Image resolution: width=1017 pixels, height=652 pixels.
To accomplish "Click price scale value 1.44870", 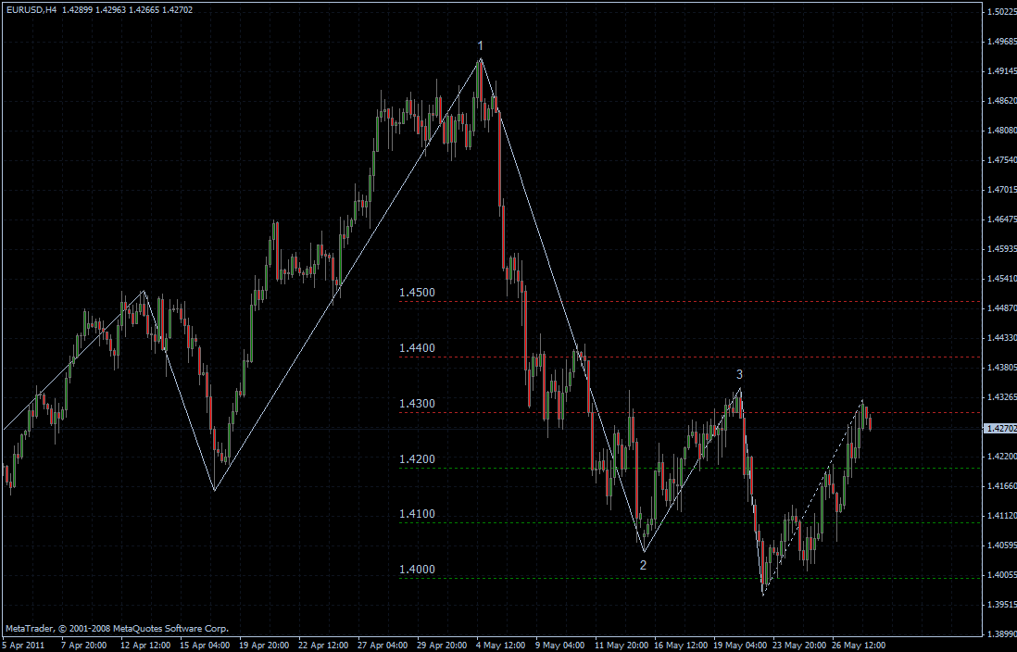I will [x=1002, y=308].
